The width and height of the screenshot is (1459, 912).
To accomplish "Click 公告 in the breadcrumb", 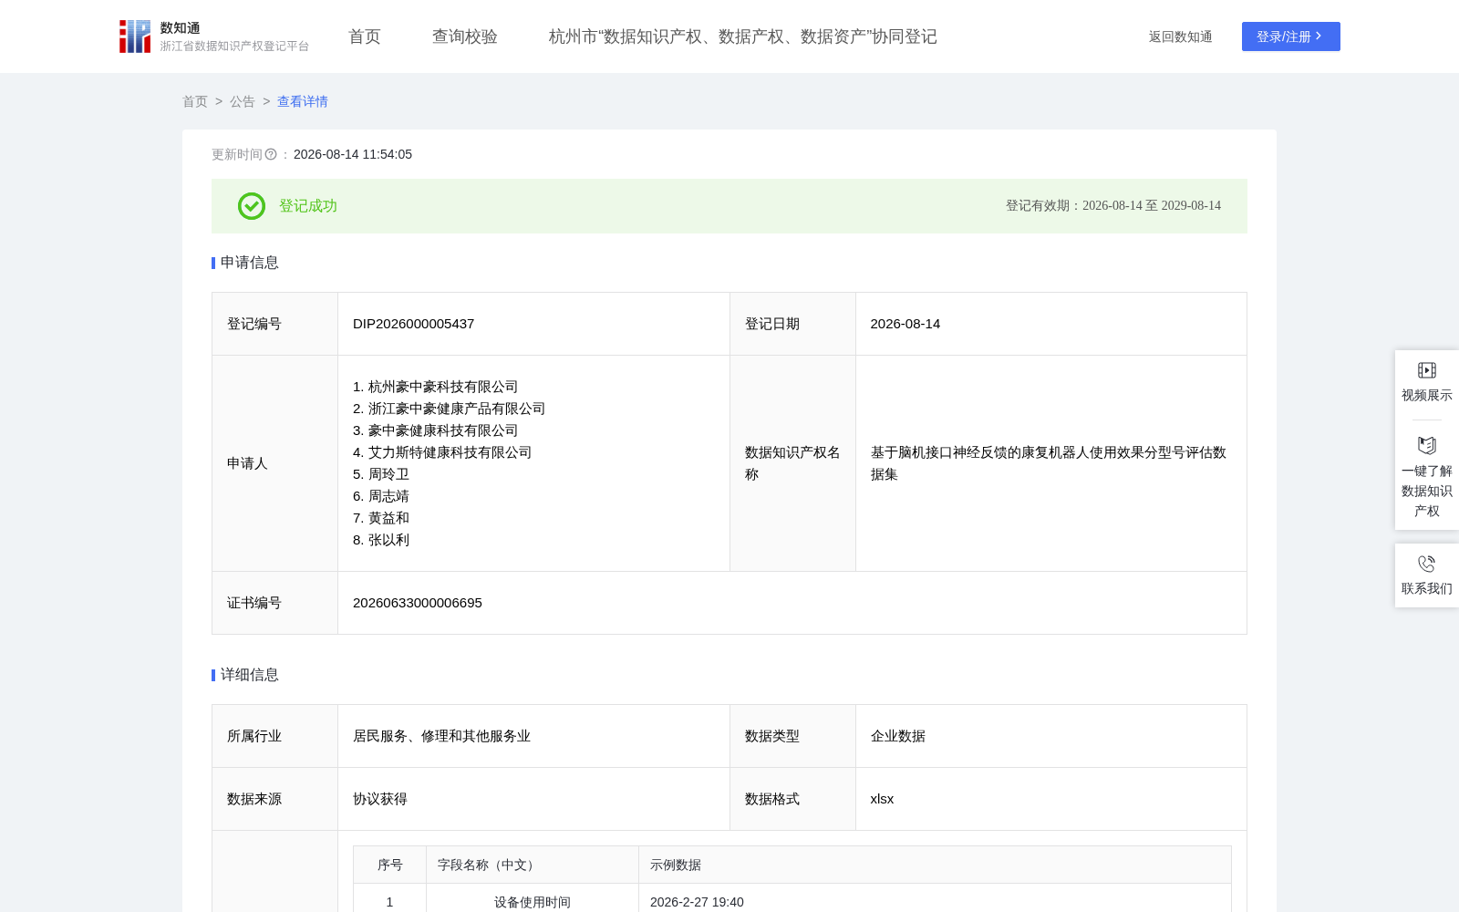I will 243,101.
